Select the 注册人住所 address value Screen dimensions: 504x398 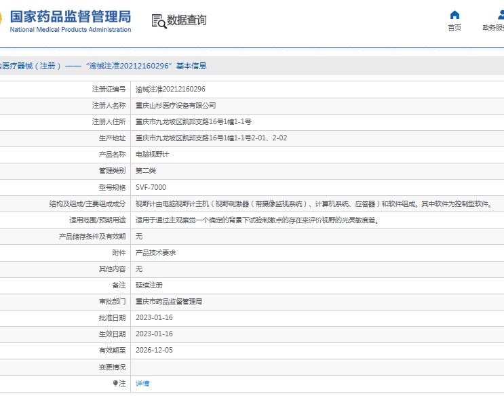coord(193,122)
